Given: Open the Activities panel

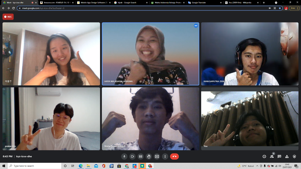Looking at the screenshot, I should [x=287, y=156].
